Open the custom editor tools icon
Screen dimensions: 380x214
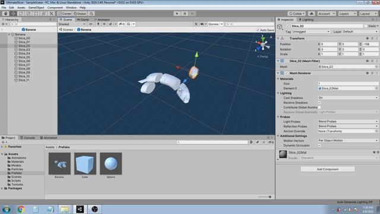pos(51,14)
